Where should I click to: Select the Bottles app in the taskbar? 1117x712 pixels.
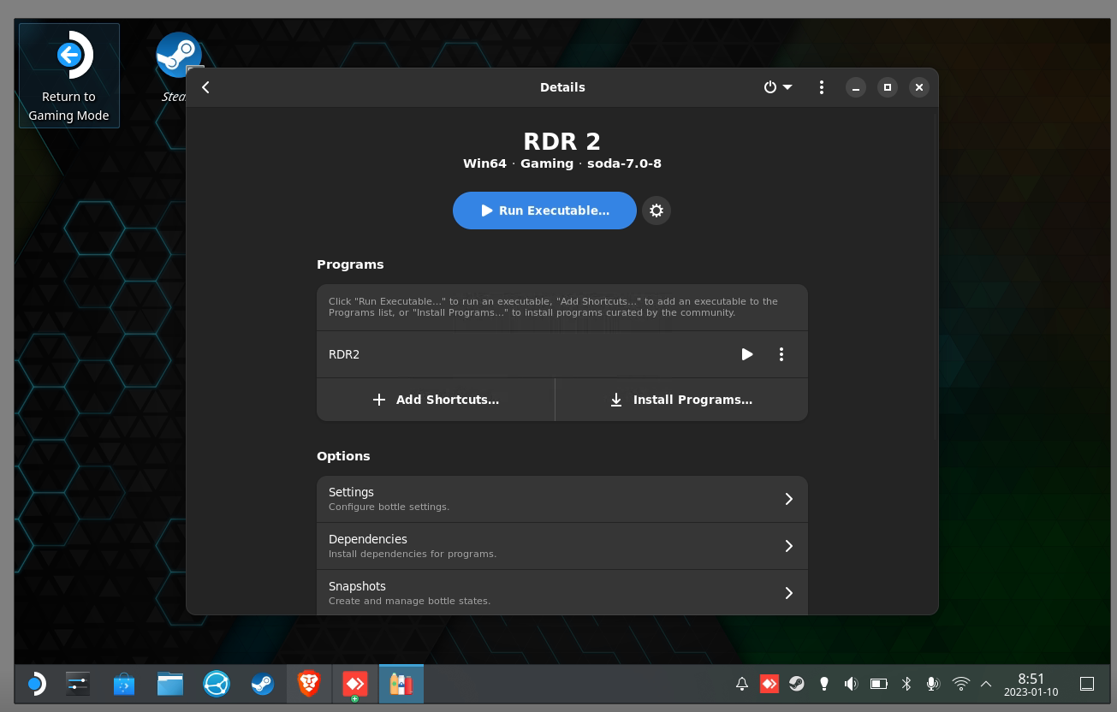point(401,684)
